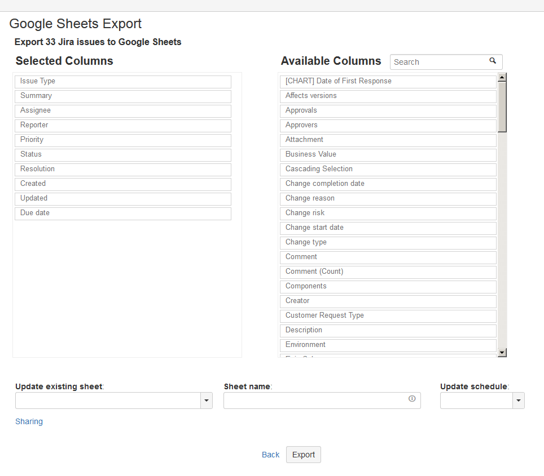The image size is (544, 476).
Task: Open the Update existing sheet dropdown
Action: click(x=207, y=401)
